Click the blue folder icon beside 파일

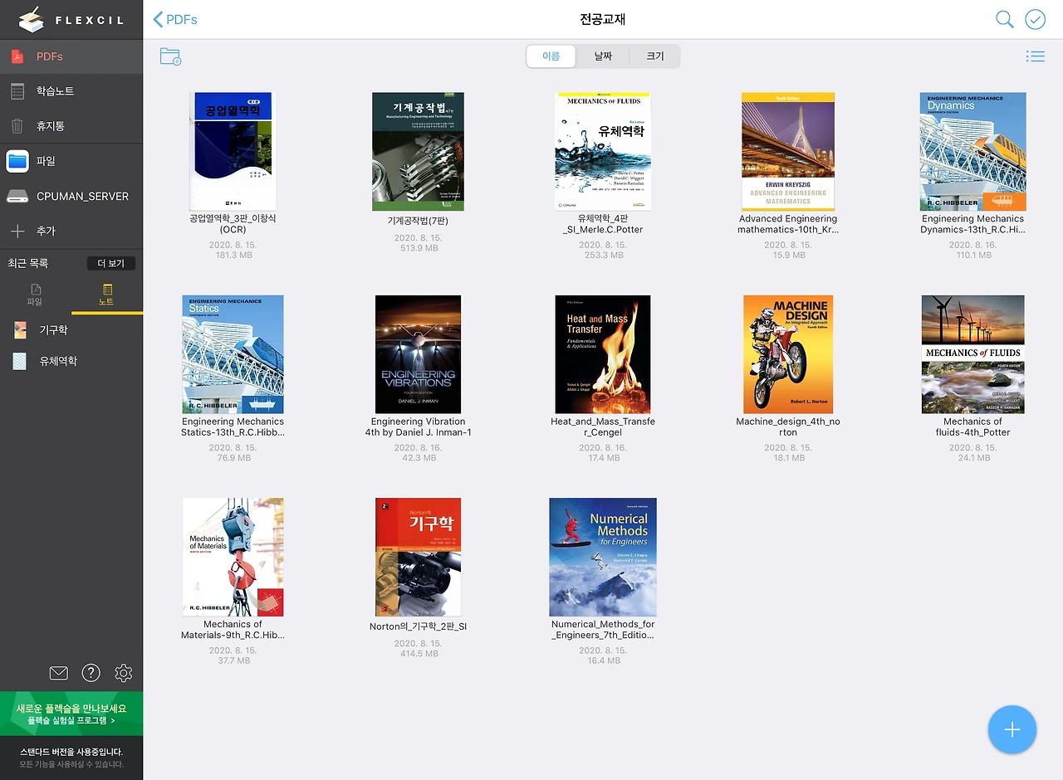click(17, 161)
